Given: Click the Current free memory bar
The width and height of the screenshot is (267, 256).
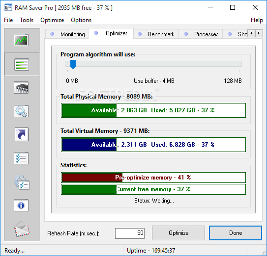Looking at the screenshot, I should pos(153,189).
